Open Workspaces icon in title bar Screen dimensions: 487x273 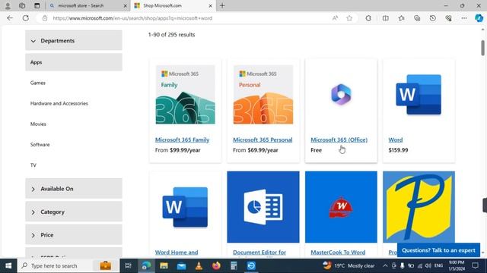tap(22, 5)
